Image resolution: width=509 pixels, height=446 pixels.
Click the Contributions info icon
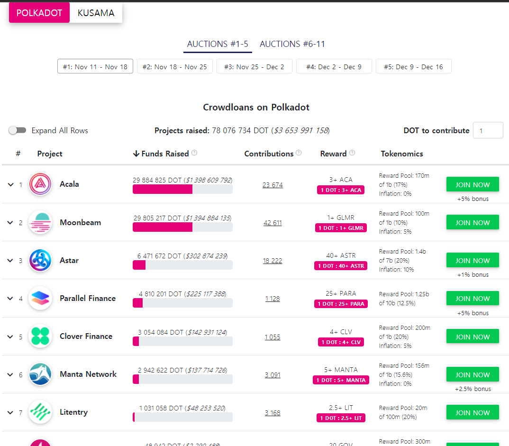(299, 153)
